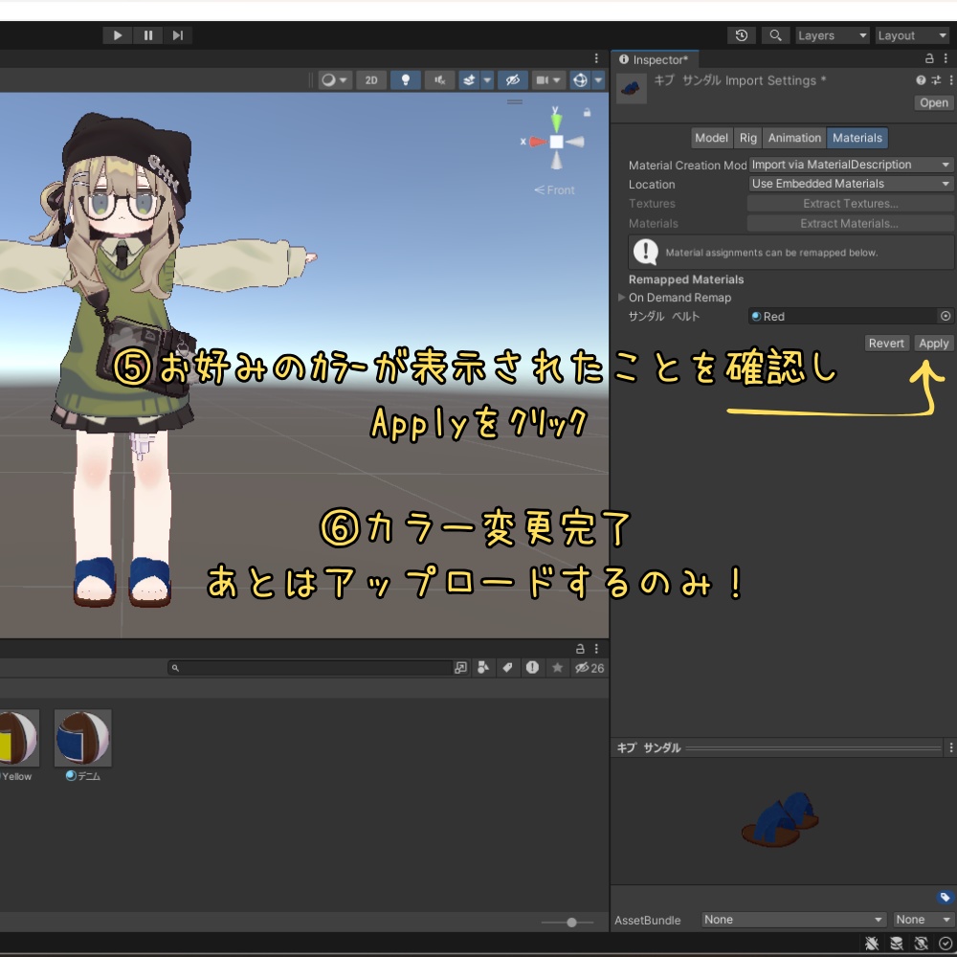Switch to the Animation tab in the Inspector
This screenshot has height=957, width=957.
point(793,137)
